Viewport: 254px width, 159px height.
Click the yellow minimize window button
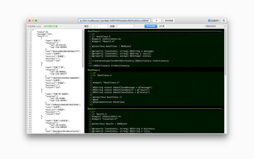(35, 20)
